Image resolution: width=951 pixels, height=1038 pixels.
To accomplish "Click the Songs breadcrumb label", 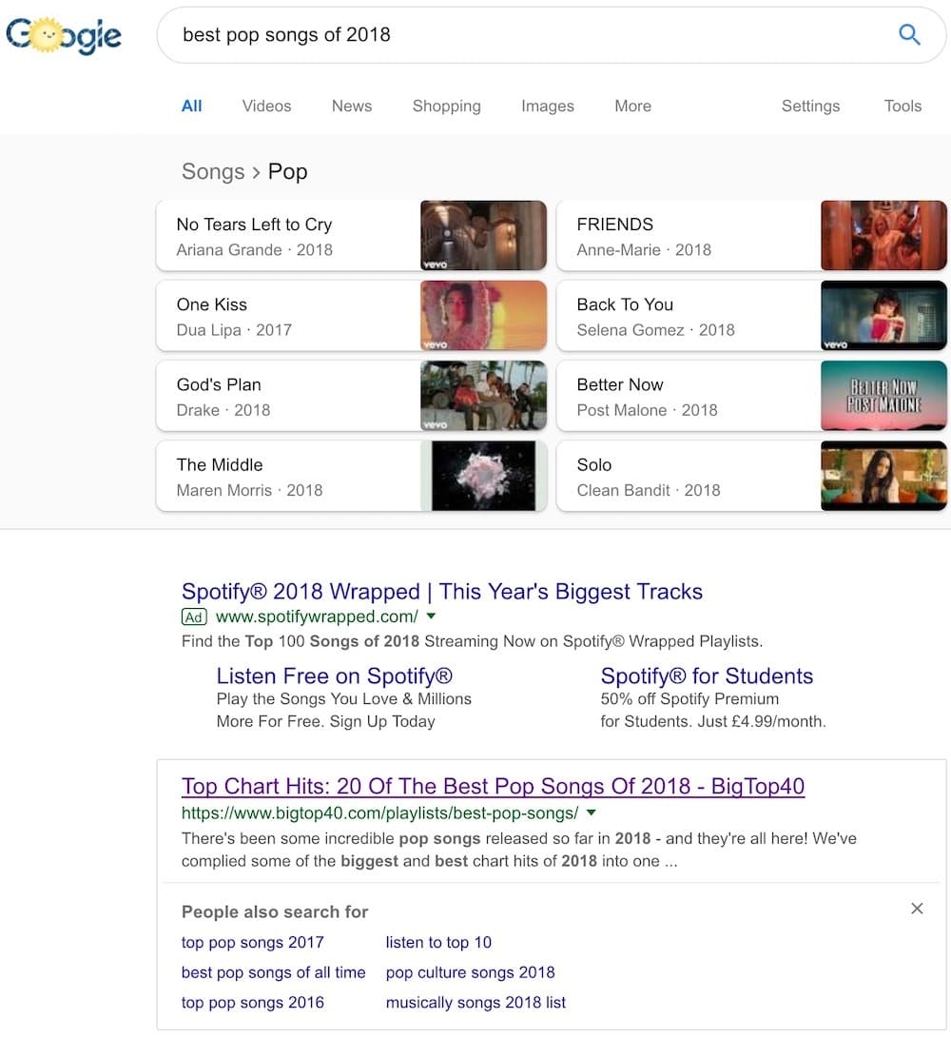I will 213,172.
